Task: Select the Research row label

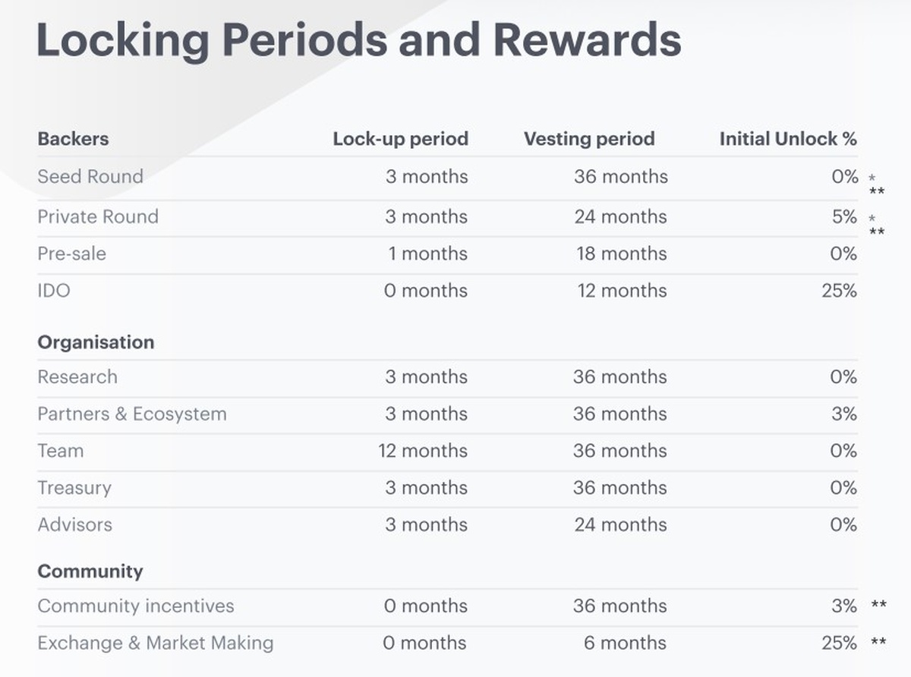Action: [77, 377]
